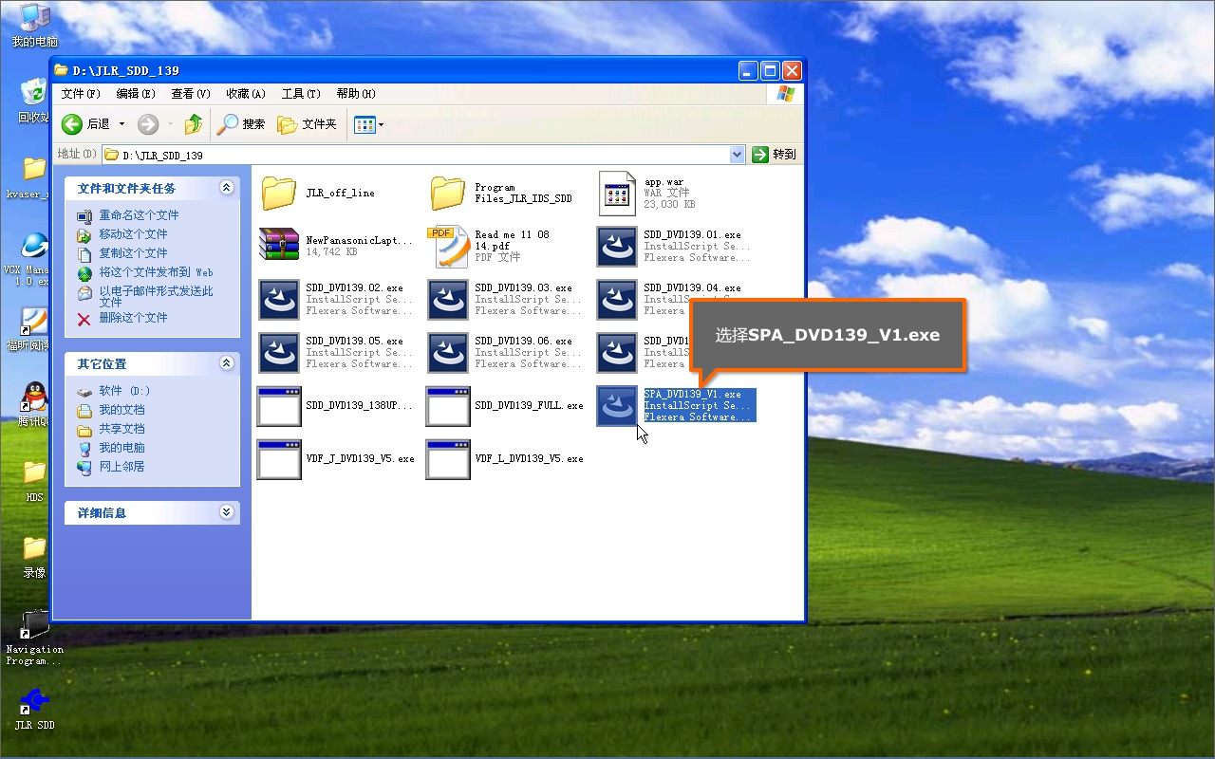Open the Forward button history dropdown arrow
Image resolution: width=1215 pixels, height=759 pixels.
click(x=170, y=124)
